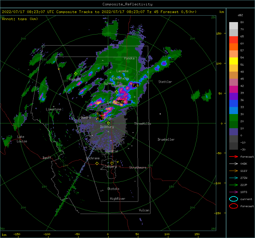This screenshot has width=255, height=238.
Task: Click the magenta 18TS arrow in legend
Action: coord(233,192)
